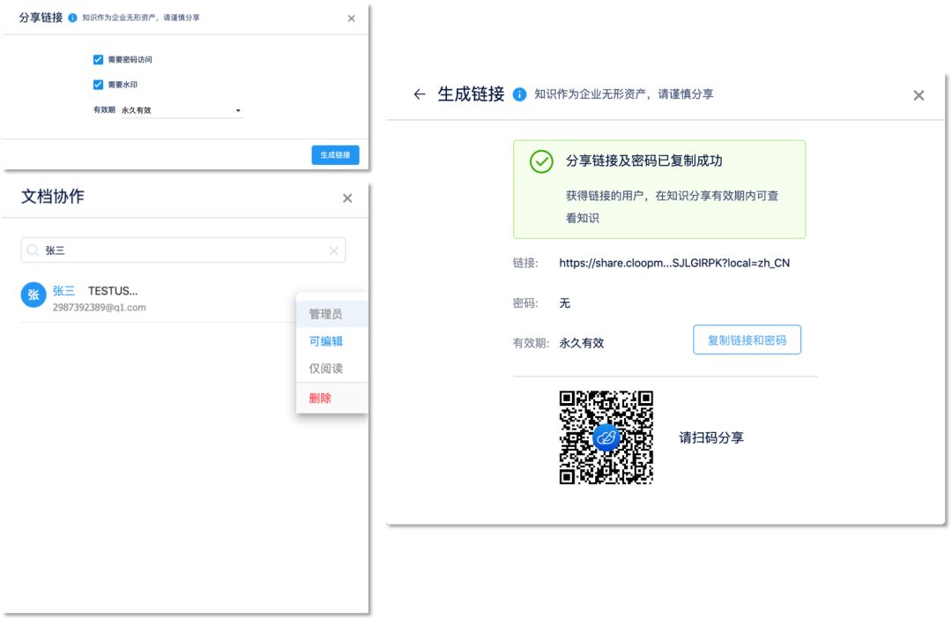Viewport: 952px width, 620px height.
Task: Click the 张 user avatar
Action: coord(33,296)
